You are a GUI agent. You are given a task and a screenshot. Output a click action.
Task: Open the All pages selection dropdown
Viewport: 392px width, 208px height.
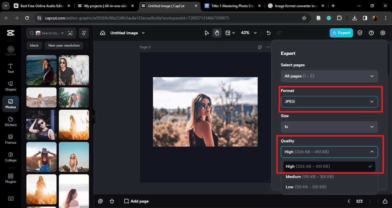pos(329,76)
